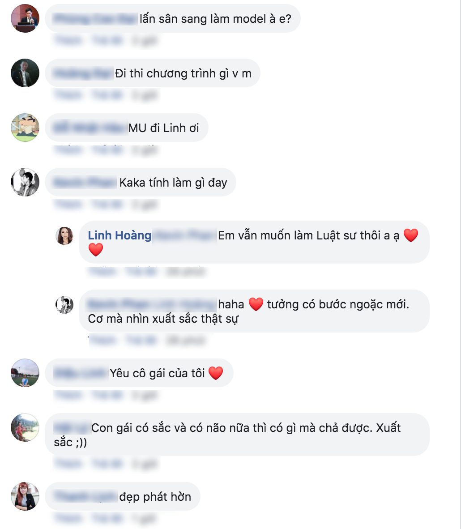Open blurred commenter name before 'MU đi Linh ơi'
Viewport: 461px width, 529px height.
pos(90,128)
